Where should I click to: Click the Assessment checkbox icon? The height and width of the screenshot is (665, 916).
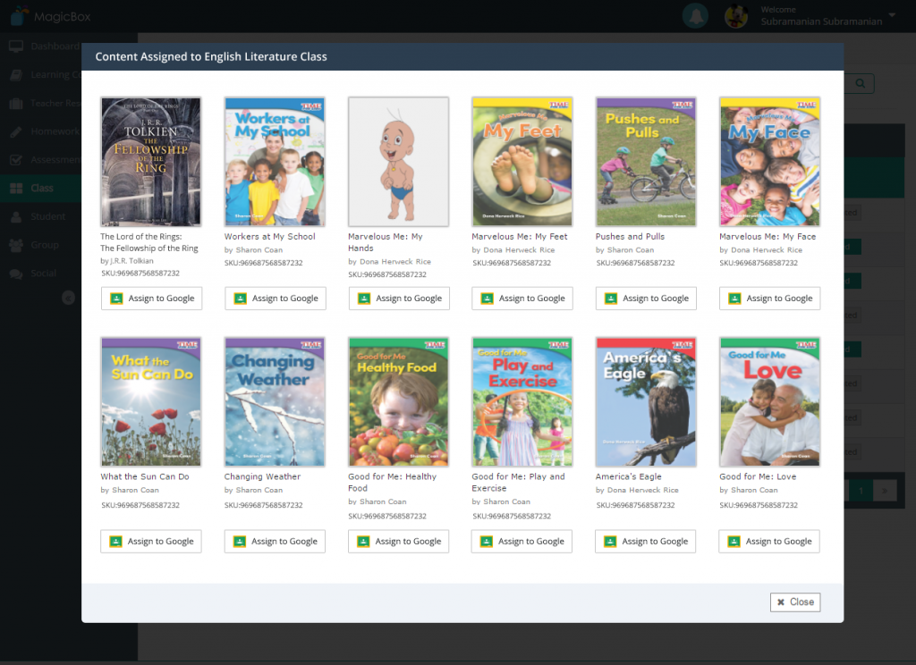16,159
